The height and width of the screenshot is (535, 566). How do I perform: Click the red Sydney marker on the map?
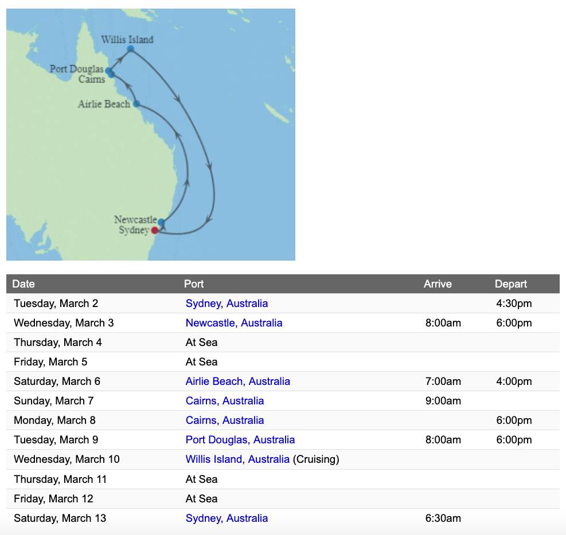(x=154, y=230)
